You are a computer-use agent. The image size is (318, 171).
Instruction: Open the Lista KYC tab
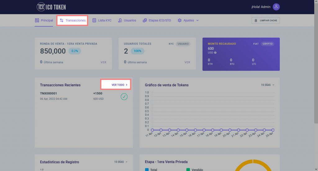102,20
